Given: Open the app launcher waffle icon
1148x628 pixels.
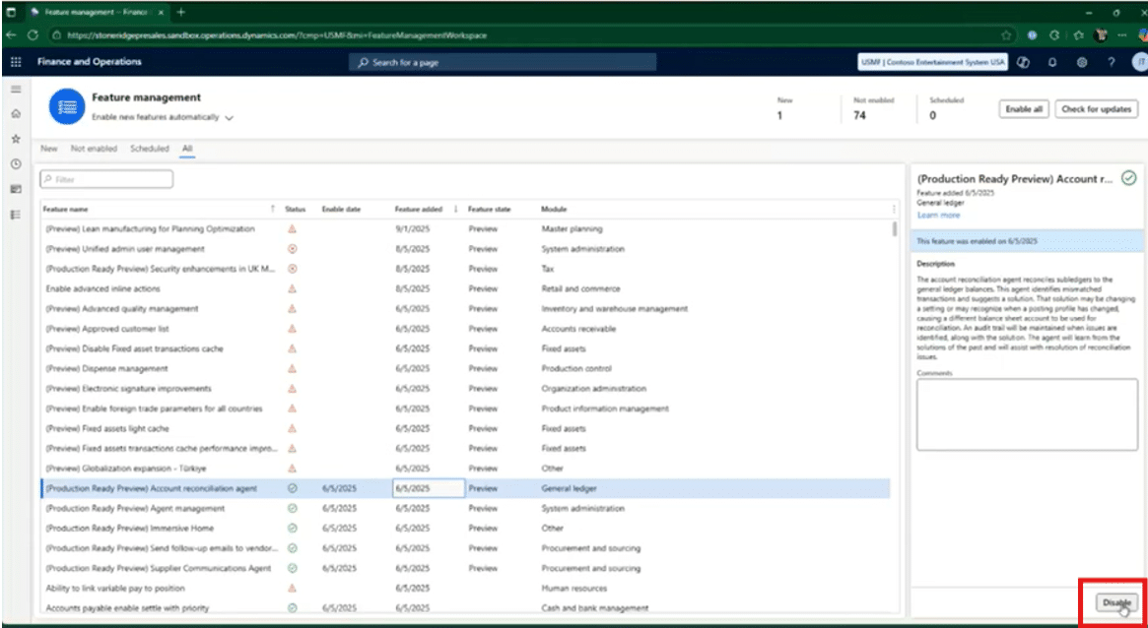Looking at the screenshot, I should 16,62.
